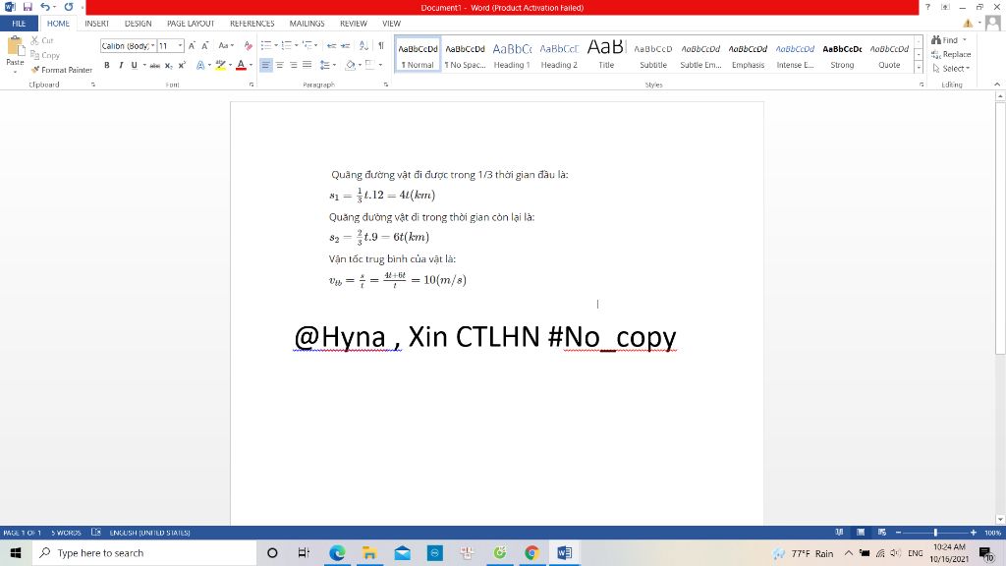Image resolution: width=1006 pixels, height=566 pixels.
Task: Switch to the MAILINGS tab
Action: coord(307,24)
